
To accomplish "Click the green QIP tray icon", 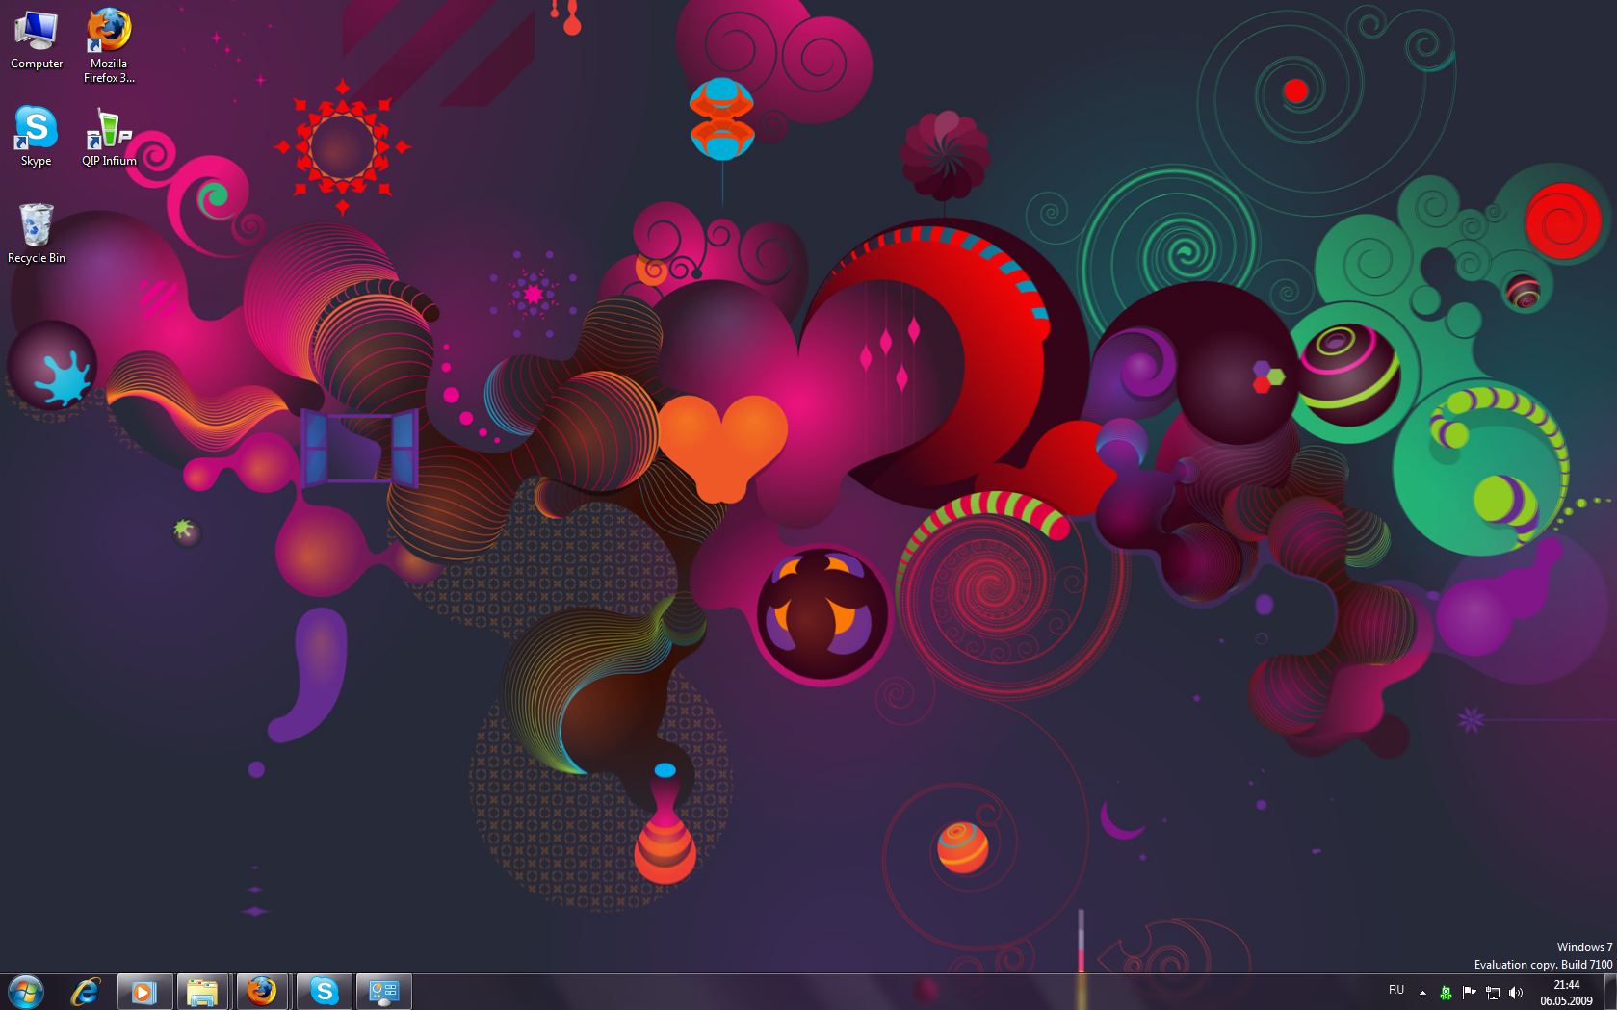I will pyautogui.click(x=1446, y=992).
